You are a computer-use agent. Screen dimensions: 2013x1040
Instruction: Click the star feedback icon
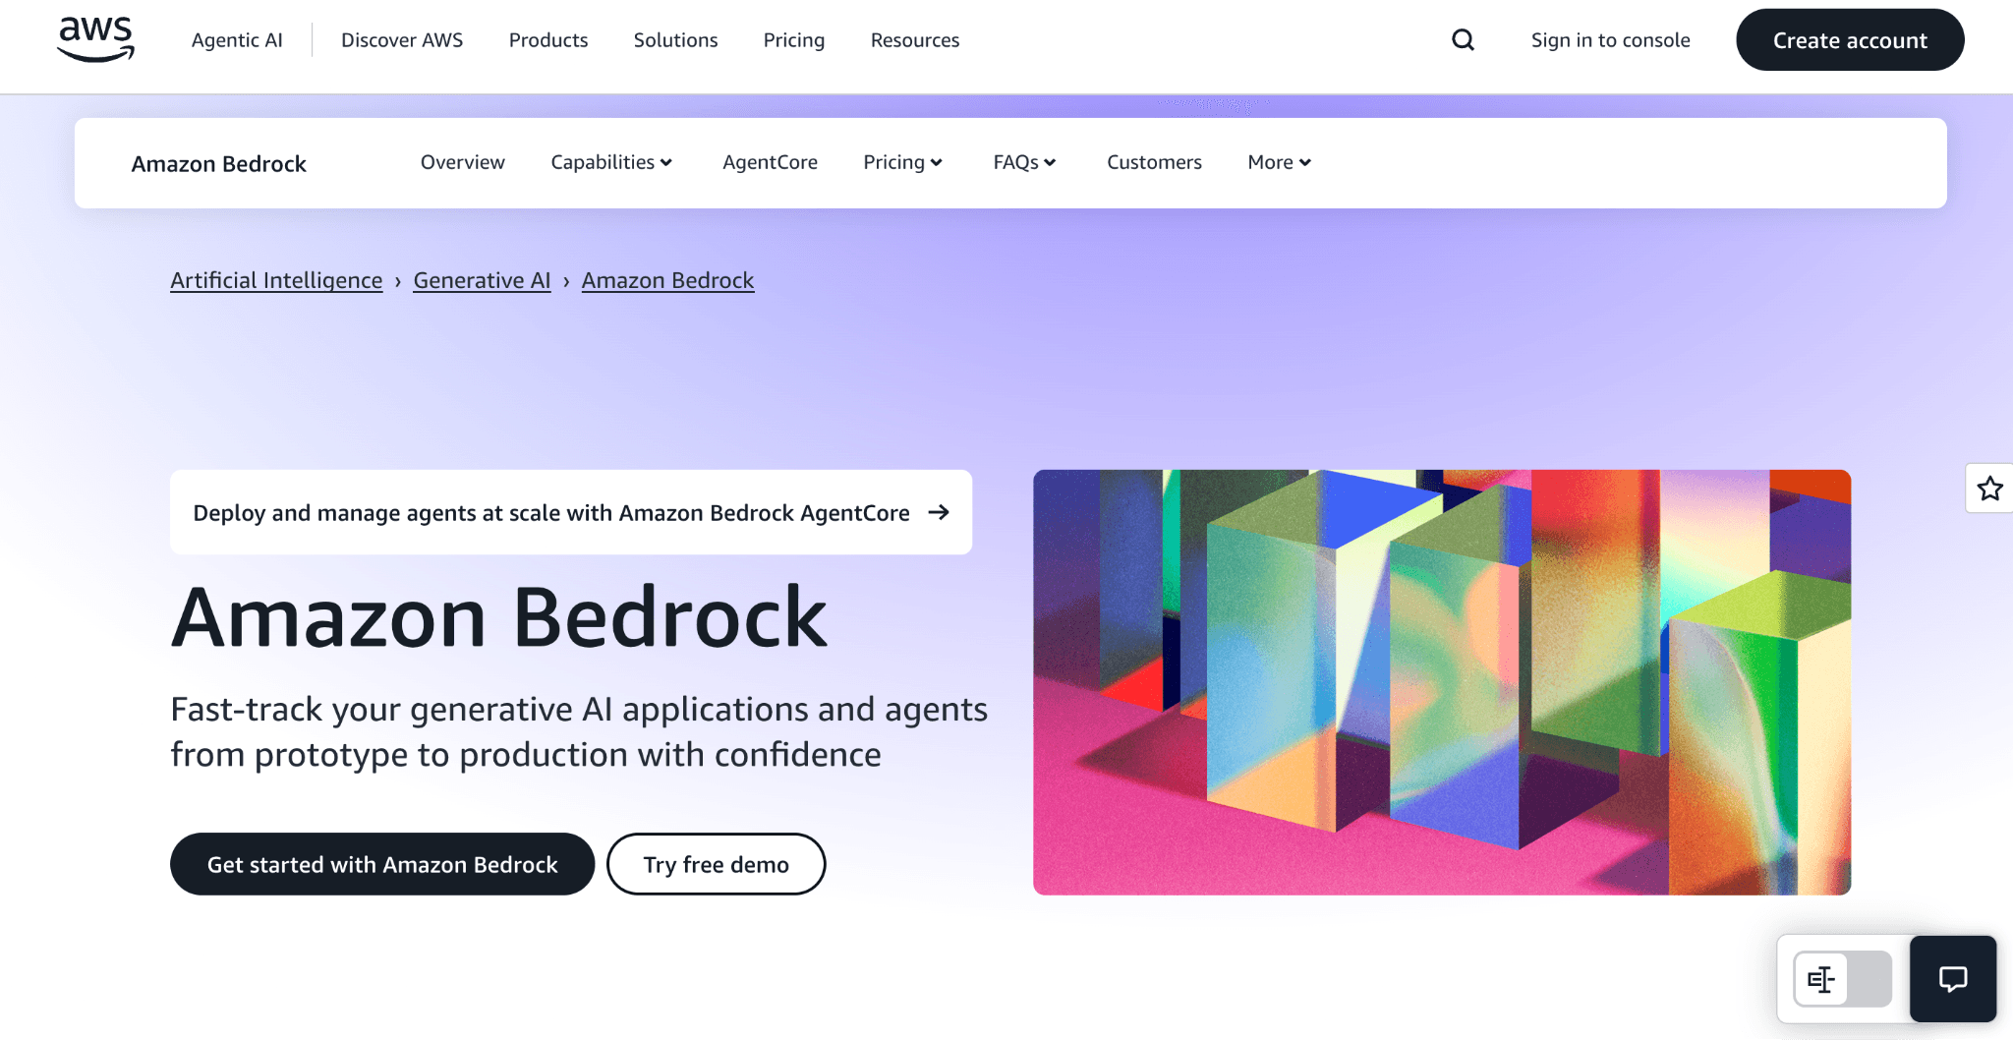pos(1989,489)
